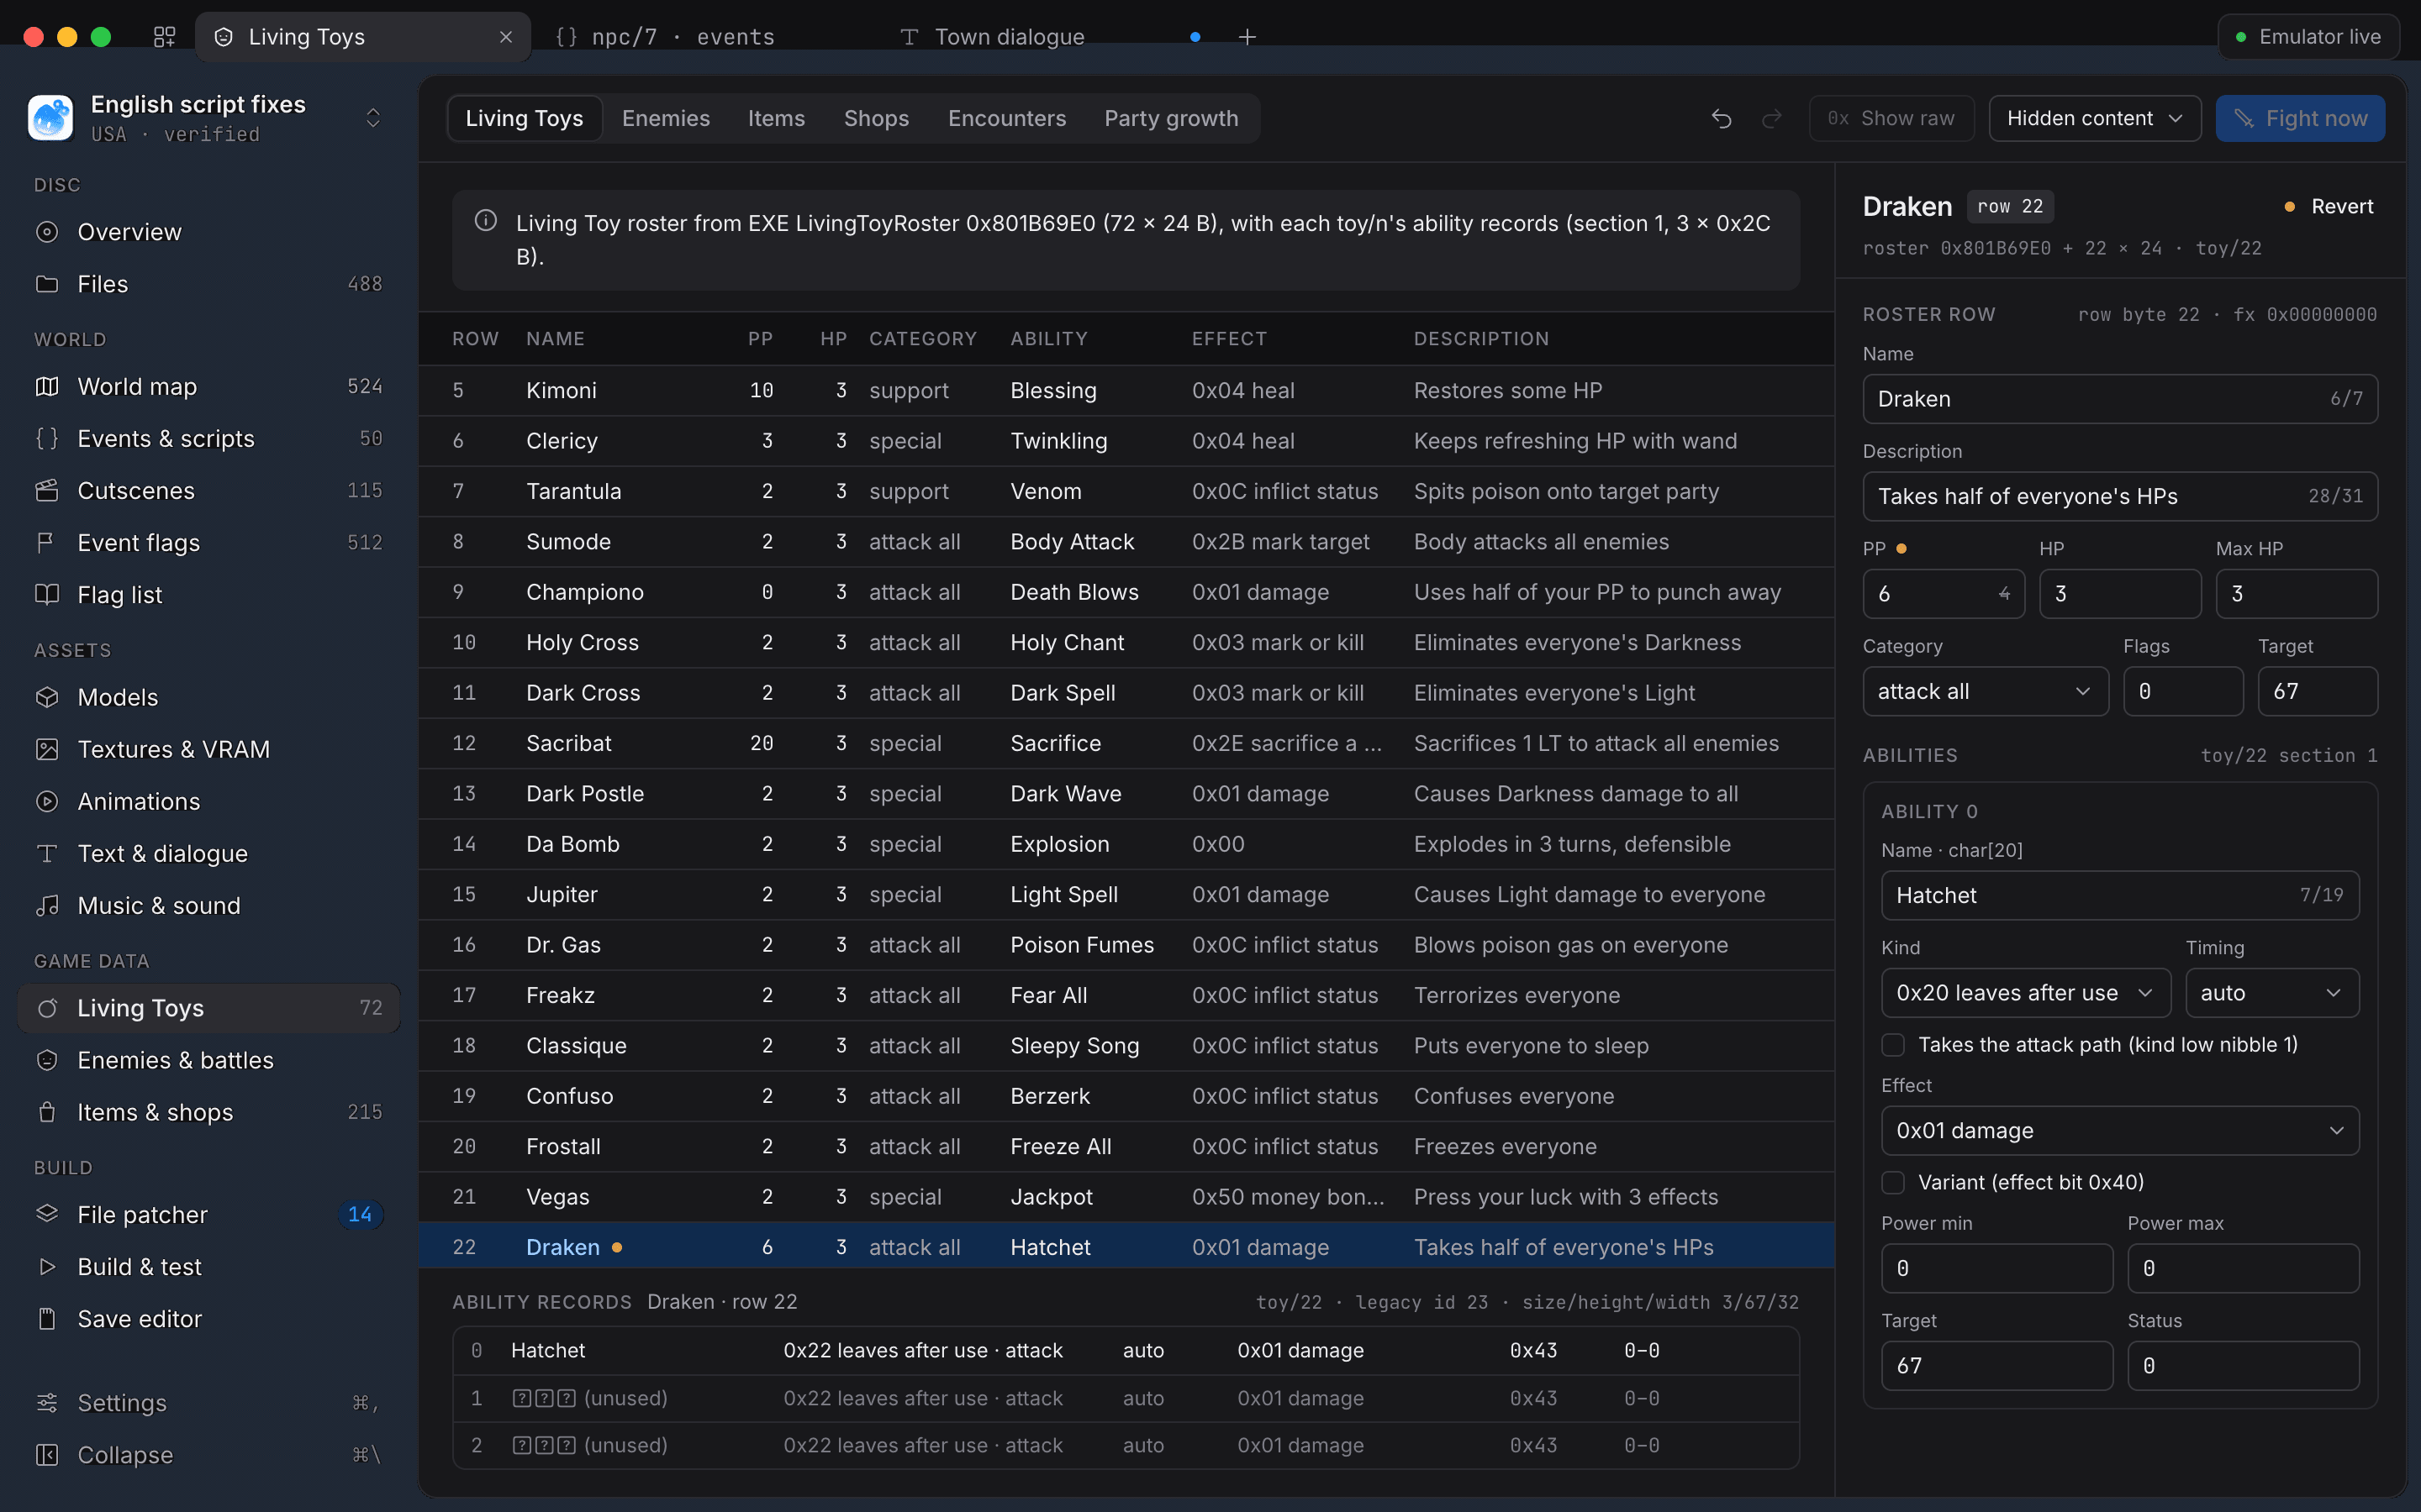Select the Championo row

[x=1126, y=592]
